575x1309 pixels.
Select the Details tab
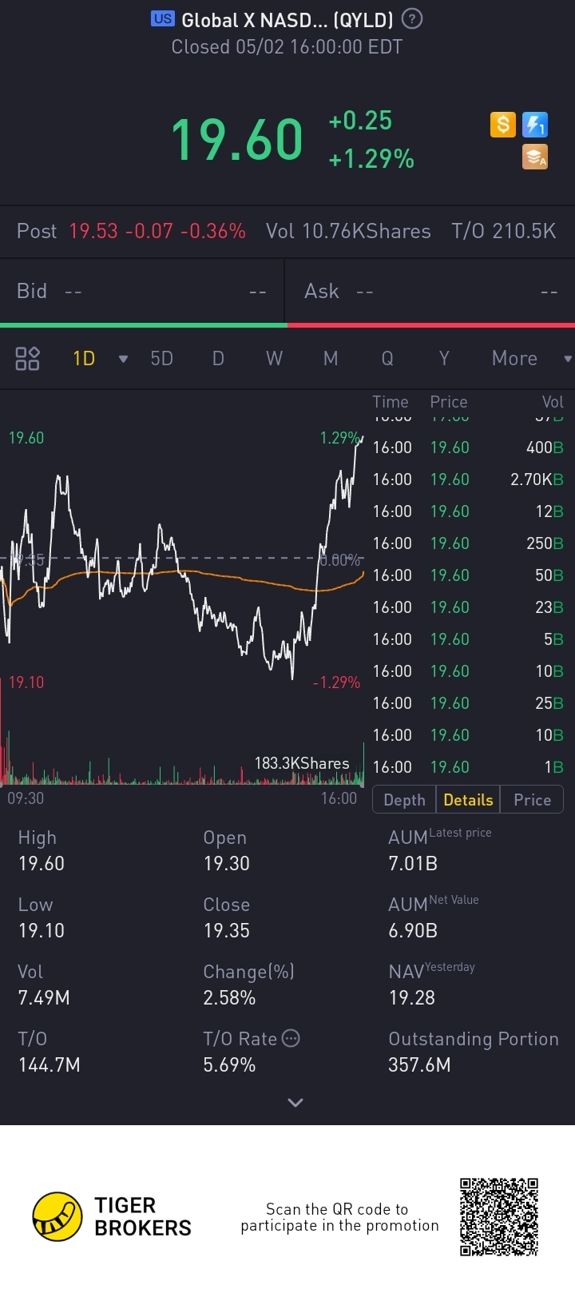[468, 800]
